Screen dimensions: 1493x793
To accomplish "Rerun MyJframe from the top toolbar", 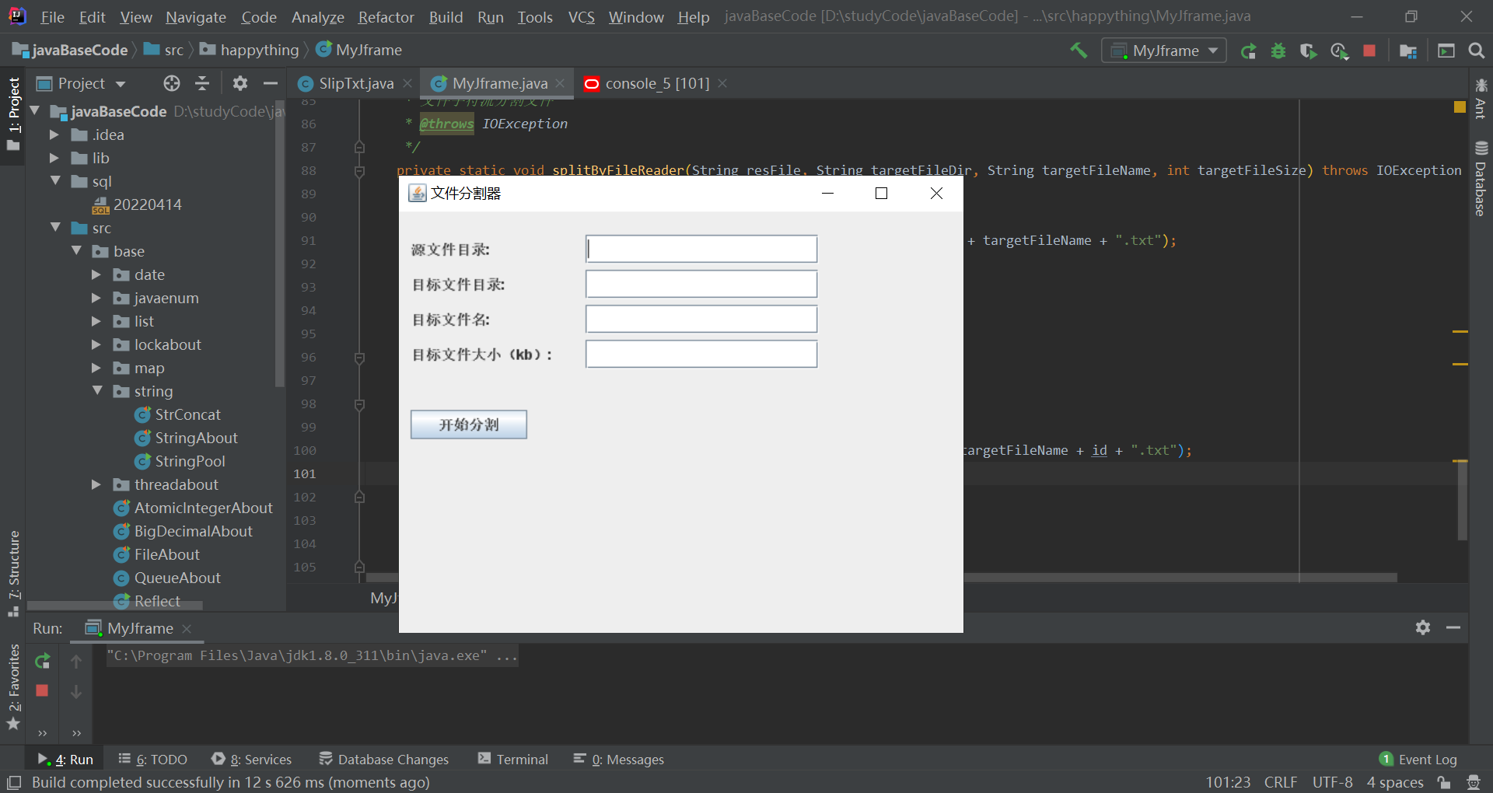I will pos(1248,51).
